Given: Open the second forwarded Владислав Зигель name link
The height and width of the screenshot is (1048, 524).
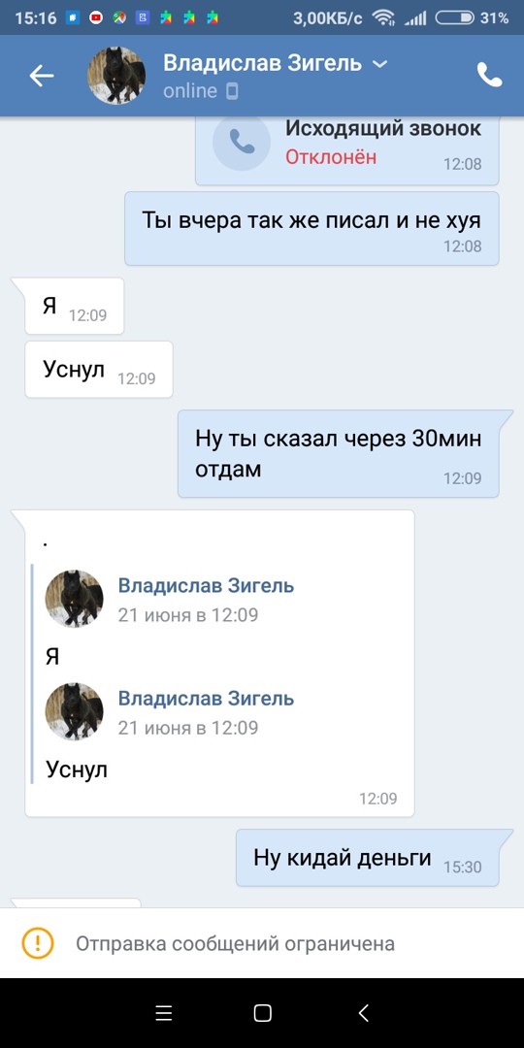Looking at the screenshot, I should [206, 699].
